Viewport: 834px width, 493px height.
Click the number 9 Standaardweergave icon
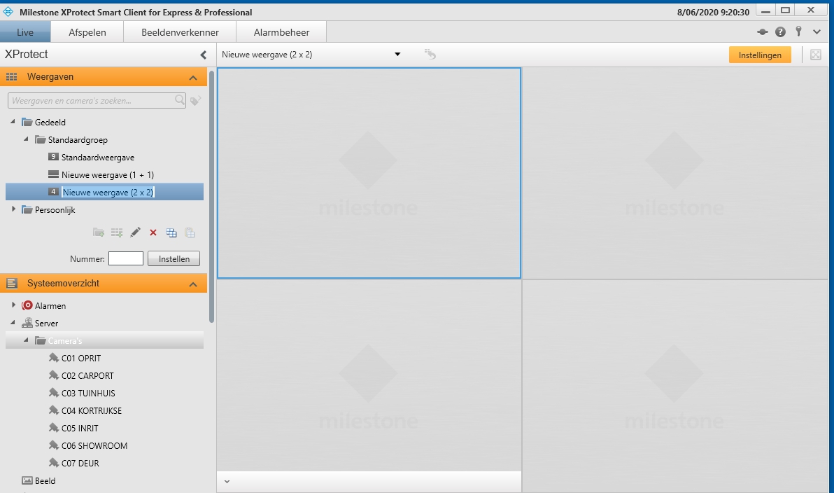click(53, 157)
